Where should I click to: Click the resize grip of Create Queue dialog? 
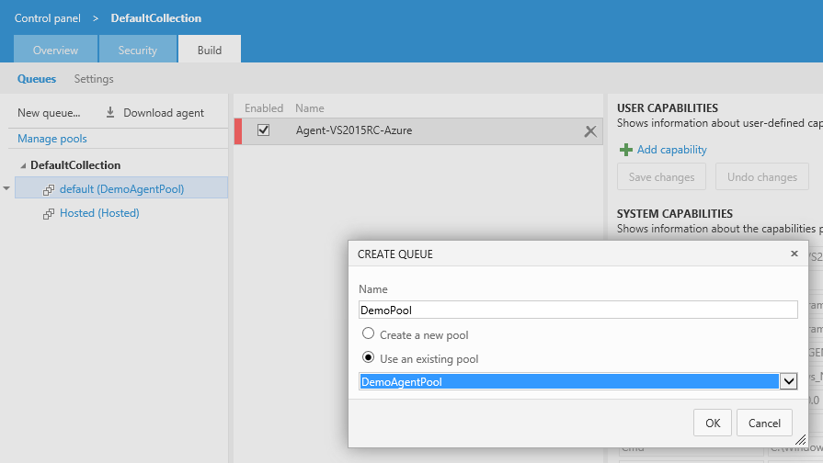click(800, 439)
